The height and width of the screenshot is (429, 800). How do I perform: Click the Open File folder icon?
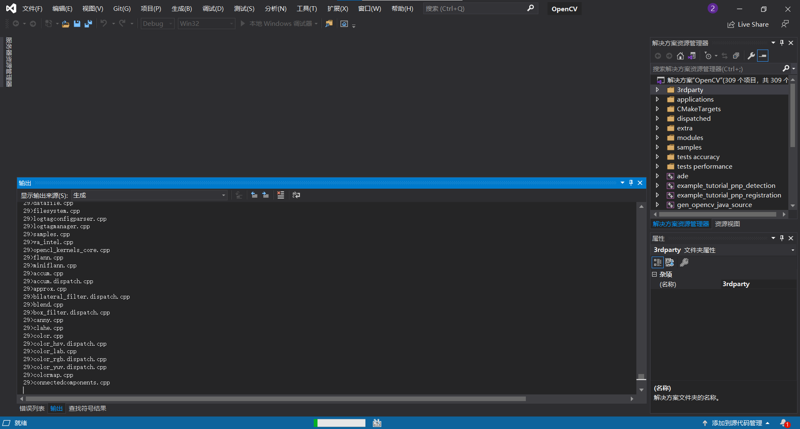coord(65,24)
